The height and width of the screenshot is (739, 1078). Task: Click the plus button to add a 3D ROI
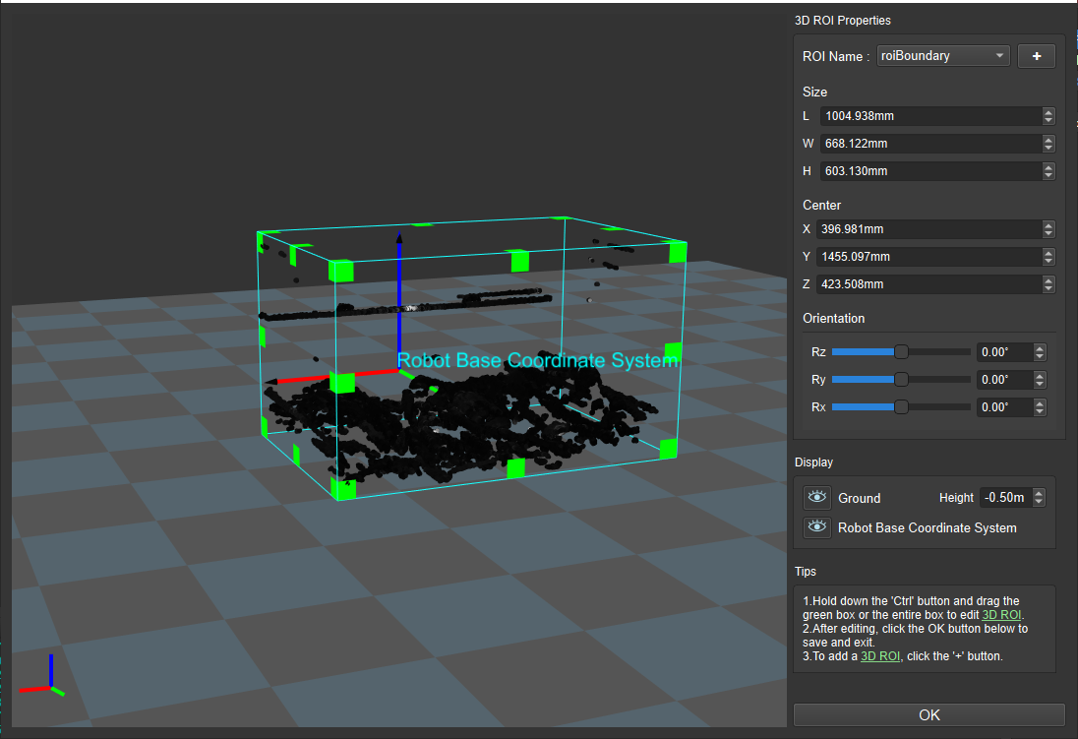click(1036, 56)
